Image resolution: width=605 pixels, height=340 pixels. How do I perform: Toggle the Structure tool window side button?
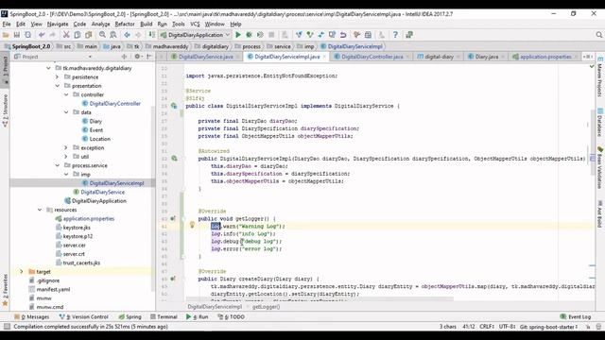[x=5, y=110]
